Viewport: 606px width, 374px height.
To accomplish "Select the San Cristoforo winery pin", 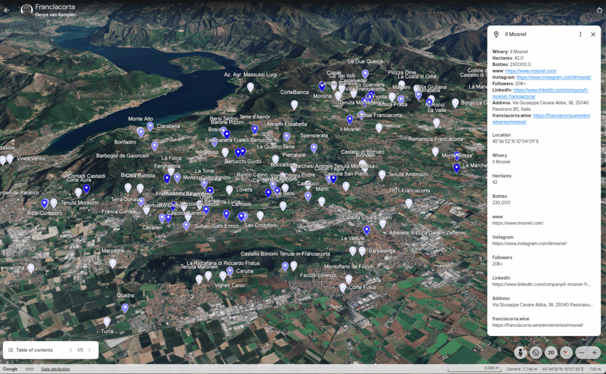I will pos(260,215).
